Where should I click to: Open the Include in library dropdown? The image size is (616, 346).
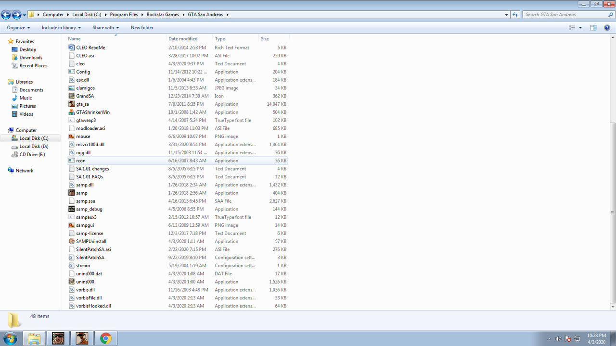tap(61, 28)
